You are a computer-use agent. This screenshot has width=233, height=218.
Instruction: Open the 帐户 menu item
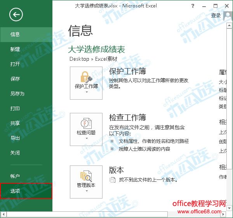(26, 176)
